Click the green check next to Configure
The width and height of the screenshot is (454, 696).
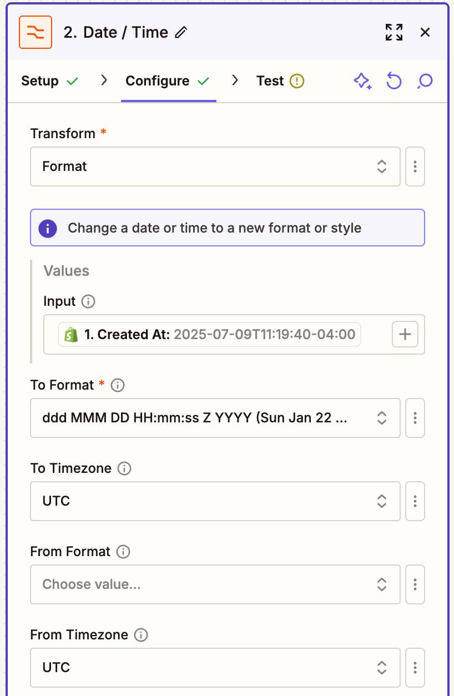pos(203,82)
